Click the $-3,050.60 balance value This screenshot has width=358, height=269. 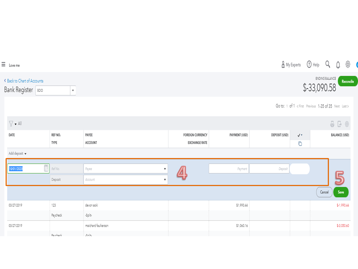(x=343, y=226)
